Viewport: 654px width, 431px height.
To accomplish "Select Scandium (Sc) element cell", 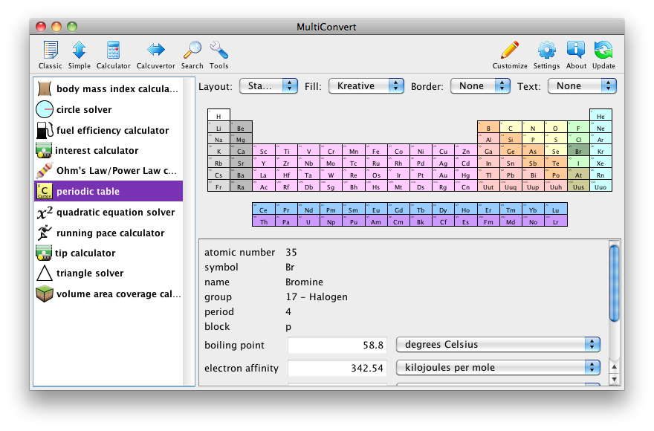I will [x=264, y=151].
